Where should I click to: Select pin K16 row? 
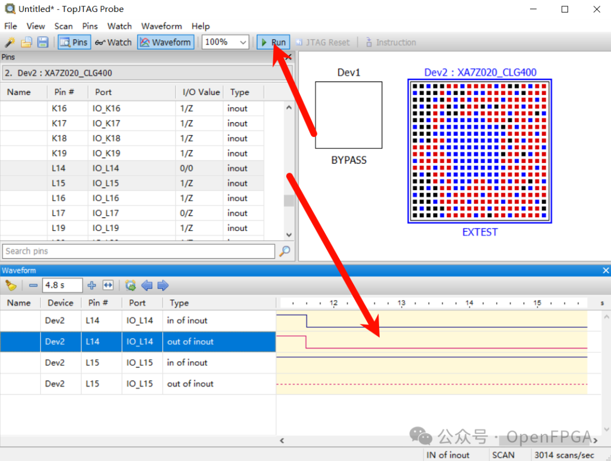[x=132, y=108]
